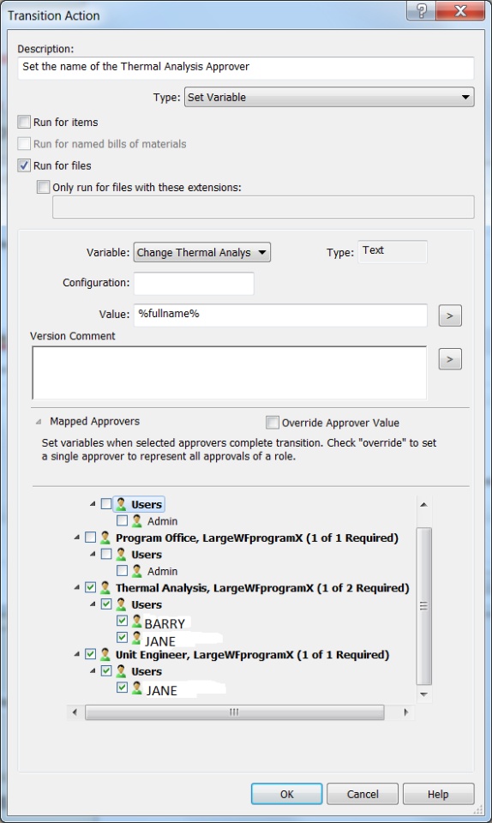Click the Users group icon under Thermal Analysis

coord(121,604)
